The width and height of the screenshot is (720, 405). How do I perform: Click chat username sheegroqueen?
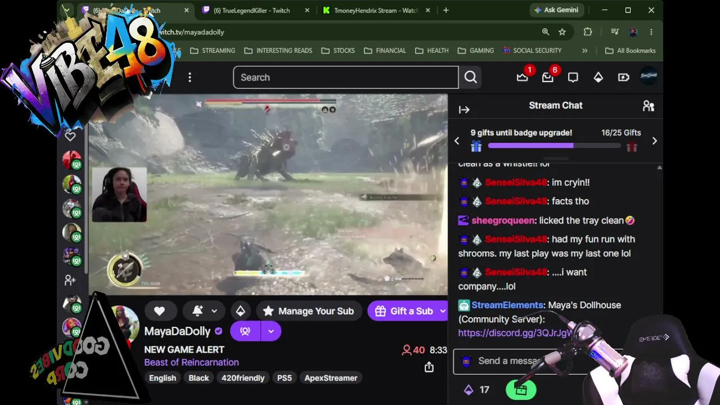click(504, 220)
